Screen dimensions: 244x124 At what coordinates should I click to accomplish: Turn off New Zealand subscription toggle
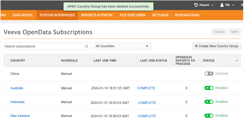tap(209, 116)
